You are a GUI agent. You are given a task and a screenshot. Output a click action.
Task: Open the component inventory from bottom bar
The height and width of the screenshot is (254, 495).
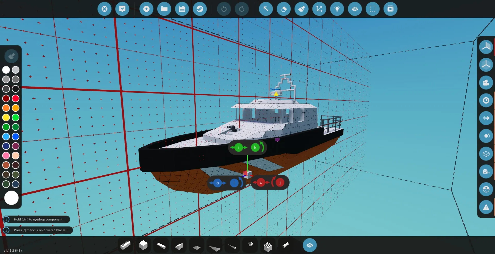point(310,245)
